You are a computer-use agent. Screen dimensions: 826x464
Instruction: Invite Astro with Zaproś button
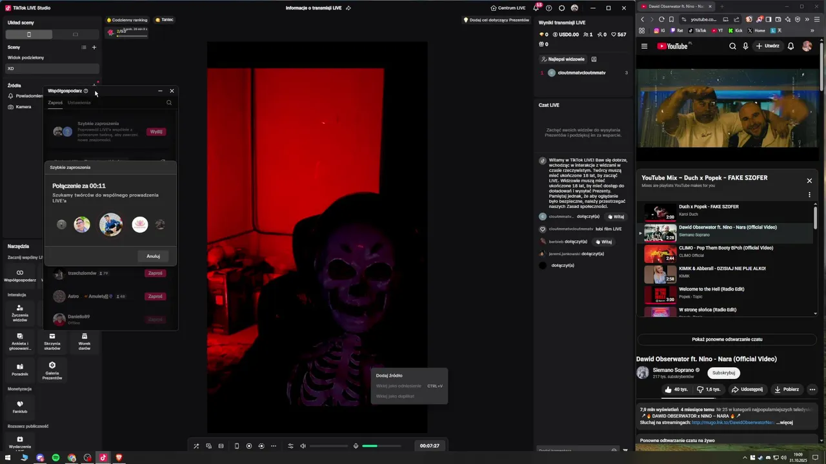pos(156,296)
